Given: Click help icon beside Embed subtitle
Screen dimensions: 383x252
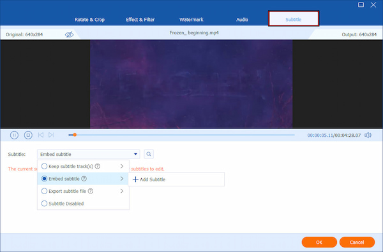Looking at the screenshot, I should point(84,179).
